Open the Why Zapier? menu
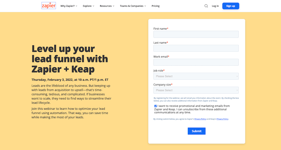Screen dimensions: 281x150 (69, 6)
